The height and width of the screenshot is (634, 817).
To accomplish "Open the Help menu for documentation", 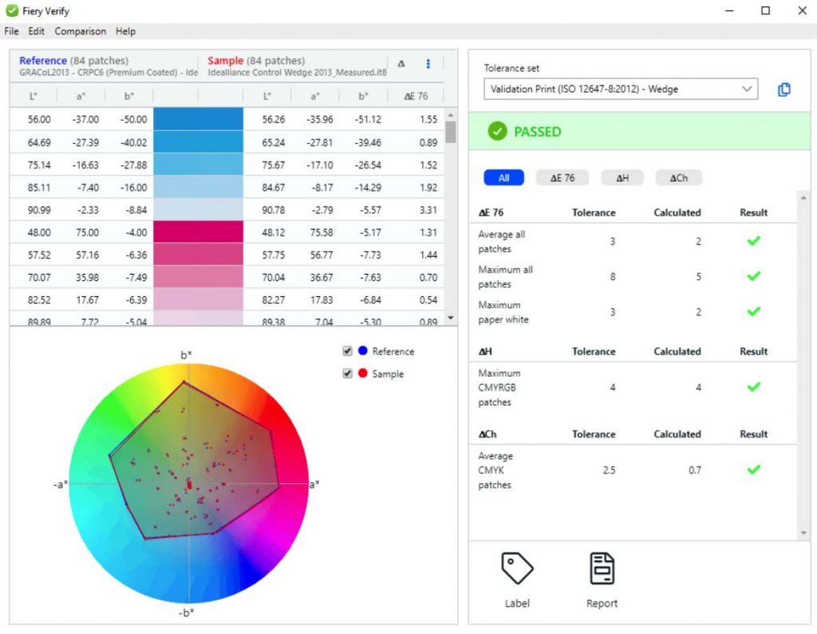I will click(125, 31).
